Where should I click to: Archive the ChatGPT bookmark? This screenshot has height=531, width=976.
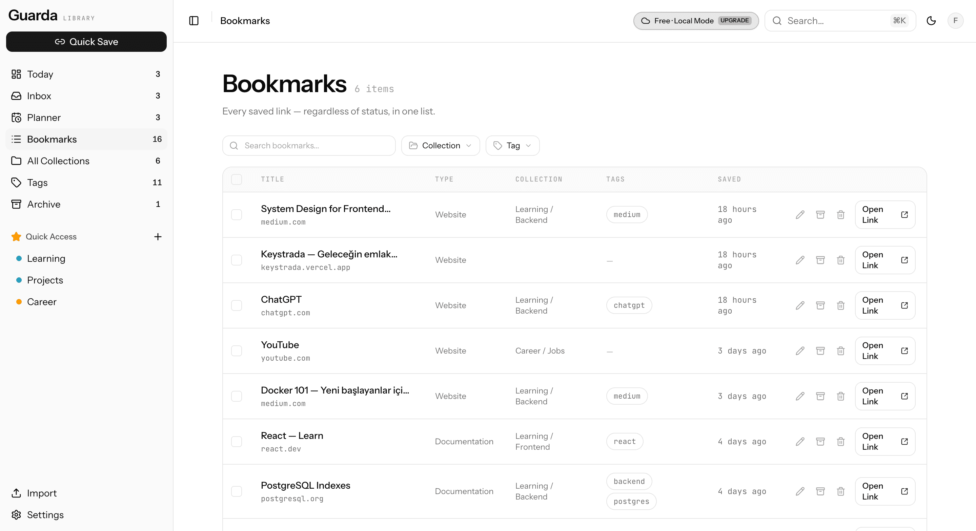point(820,306)
